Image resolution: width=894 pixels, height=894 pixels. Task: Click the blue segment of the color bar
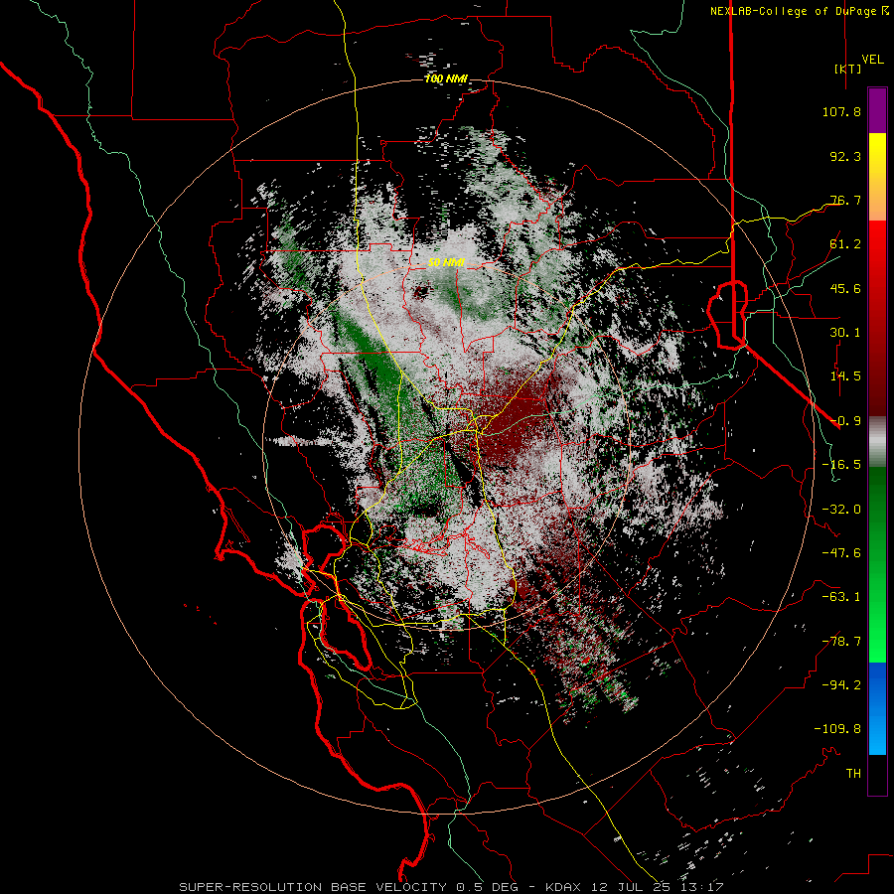[x=877, y=708]
